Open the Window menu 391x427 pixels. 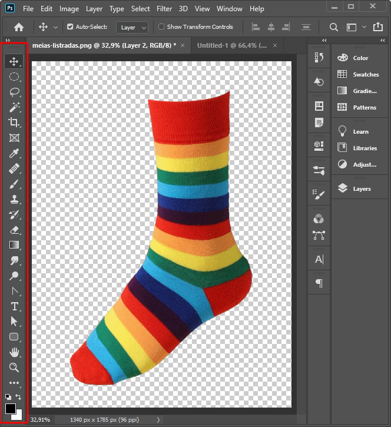[x=230, y=9]
